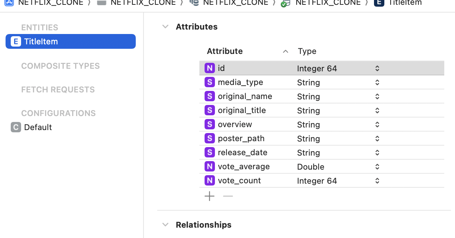Click the ENTITIES section heading
Screen dimensions: 455x238
tap(40, 28)
